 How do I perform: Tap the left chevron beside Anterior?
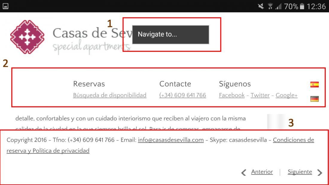[243, 172]
